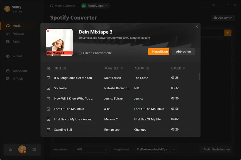Click the Natasha Bedingfi... artist cell
Image resolution: width=241 pixels, height=160 pixels.
pyautogui.click(x=117, y=88)
